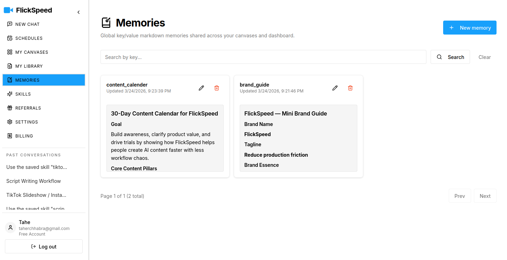The width and height of the screenshot is (507, 260).
Task: Click the brand_guide card title
Action: pos(254,85)
